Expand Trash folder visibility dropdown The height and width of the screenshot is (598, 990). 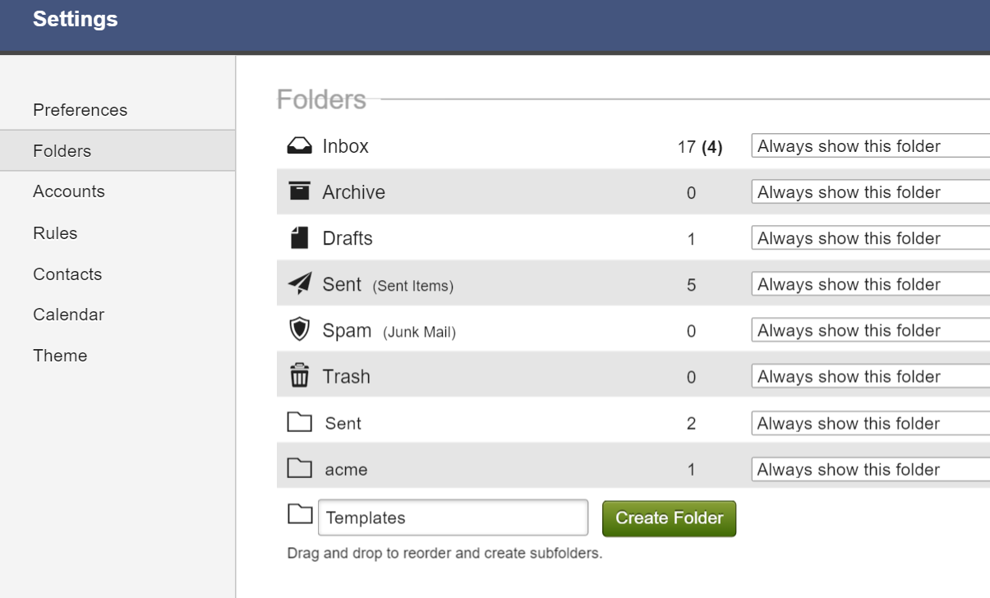pos(870,376)
